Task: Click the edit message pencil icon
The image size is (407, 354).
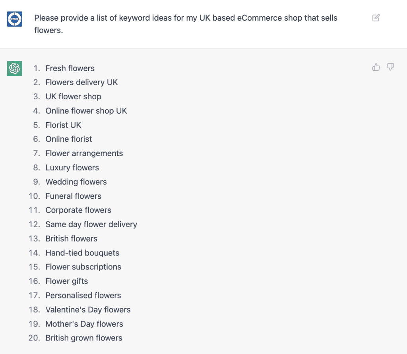Action: pos(376,18)
